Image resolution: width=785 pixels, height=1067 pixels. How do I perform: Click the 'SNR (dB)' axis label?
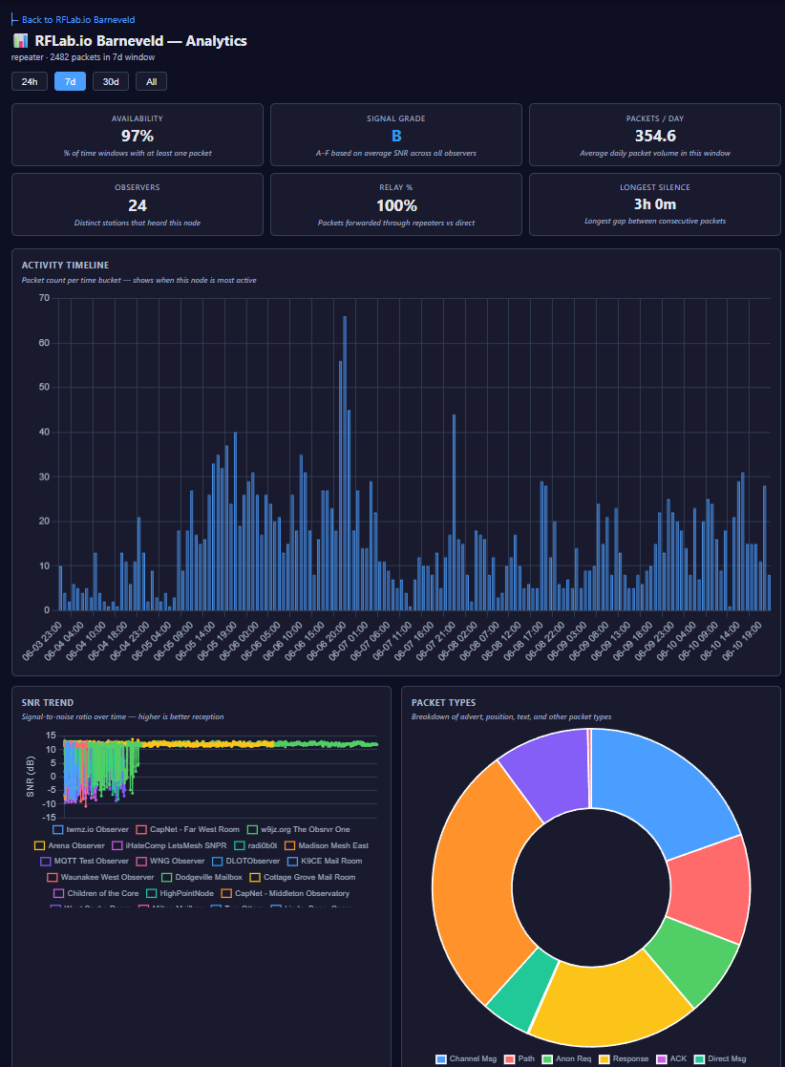pos(30,777)
